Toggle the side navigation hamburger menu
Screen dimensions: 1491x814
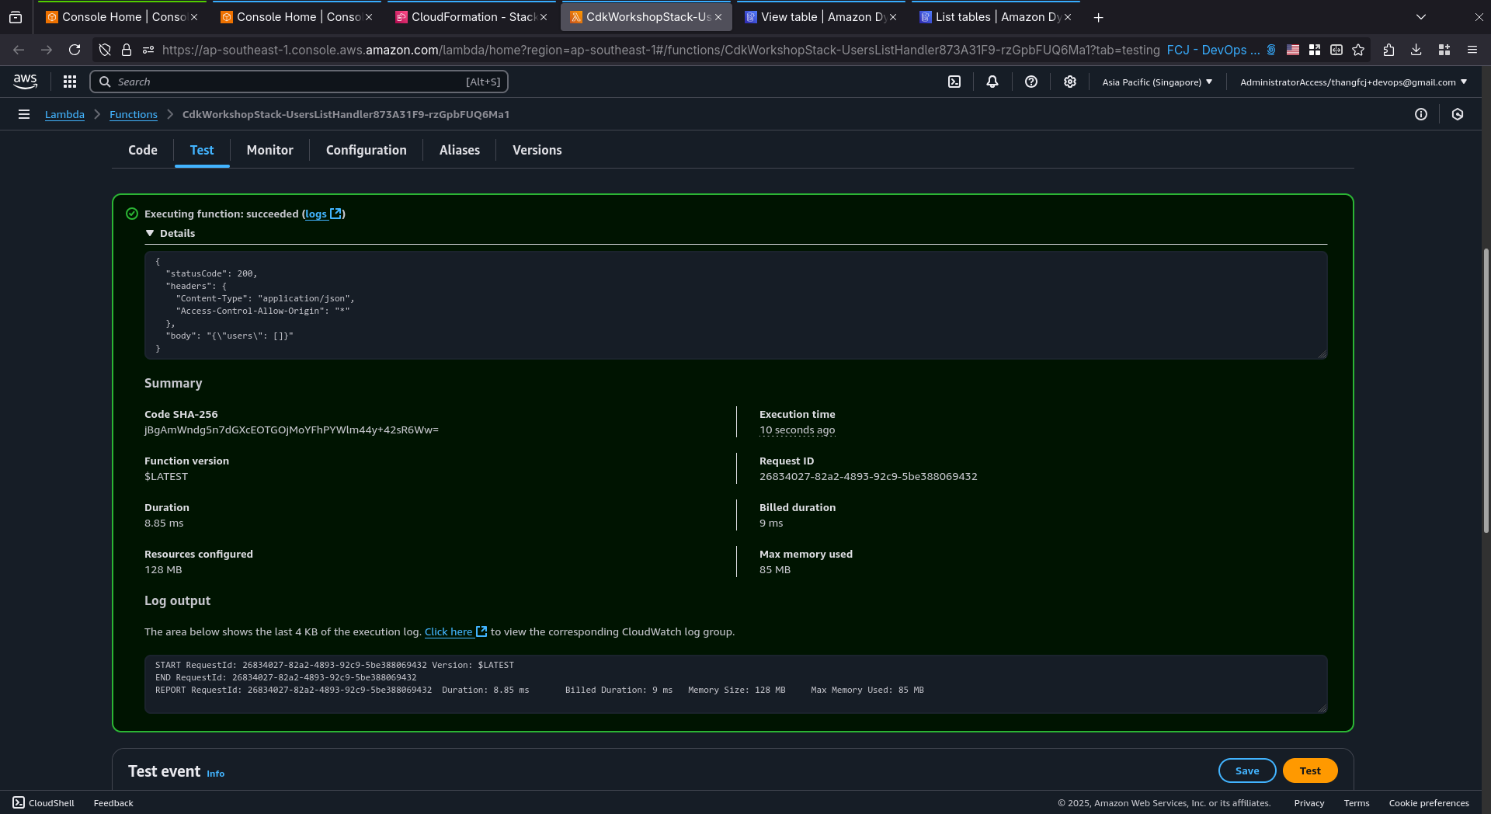24,114
